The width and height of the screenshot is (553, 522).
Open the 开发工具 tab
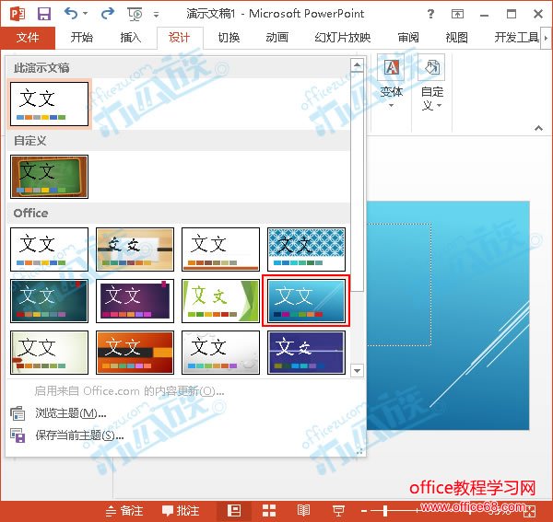517,38
